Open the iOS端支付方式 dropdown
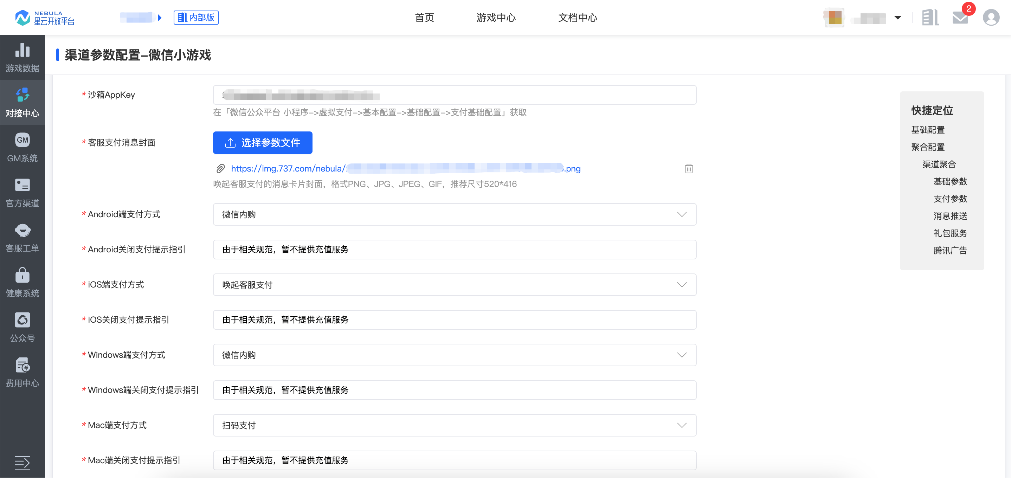The image size is (1011, 478). click(455, 285)
